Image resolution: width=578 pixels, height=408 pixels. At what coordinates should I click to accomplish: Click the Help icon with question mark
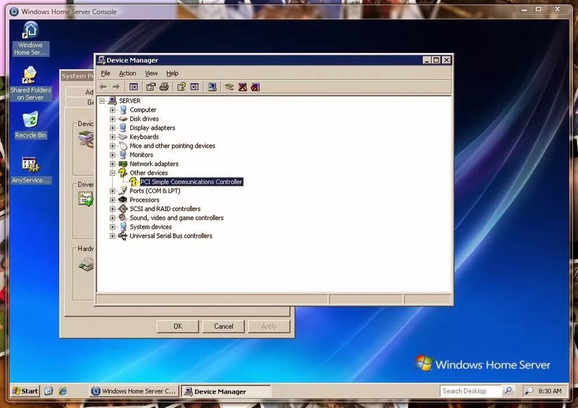181,87
